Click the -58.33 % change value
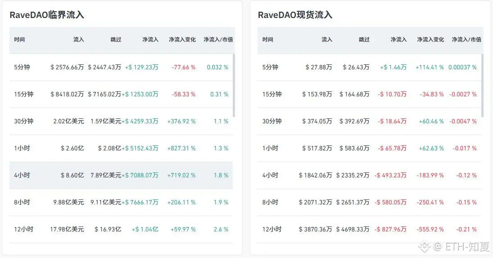Image resolution: width=493 pixels, height=258 pixels. tap(184, 94)
